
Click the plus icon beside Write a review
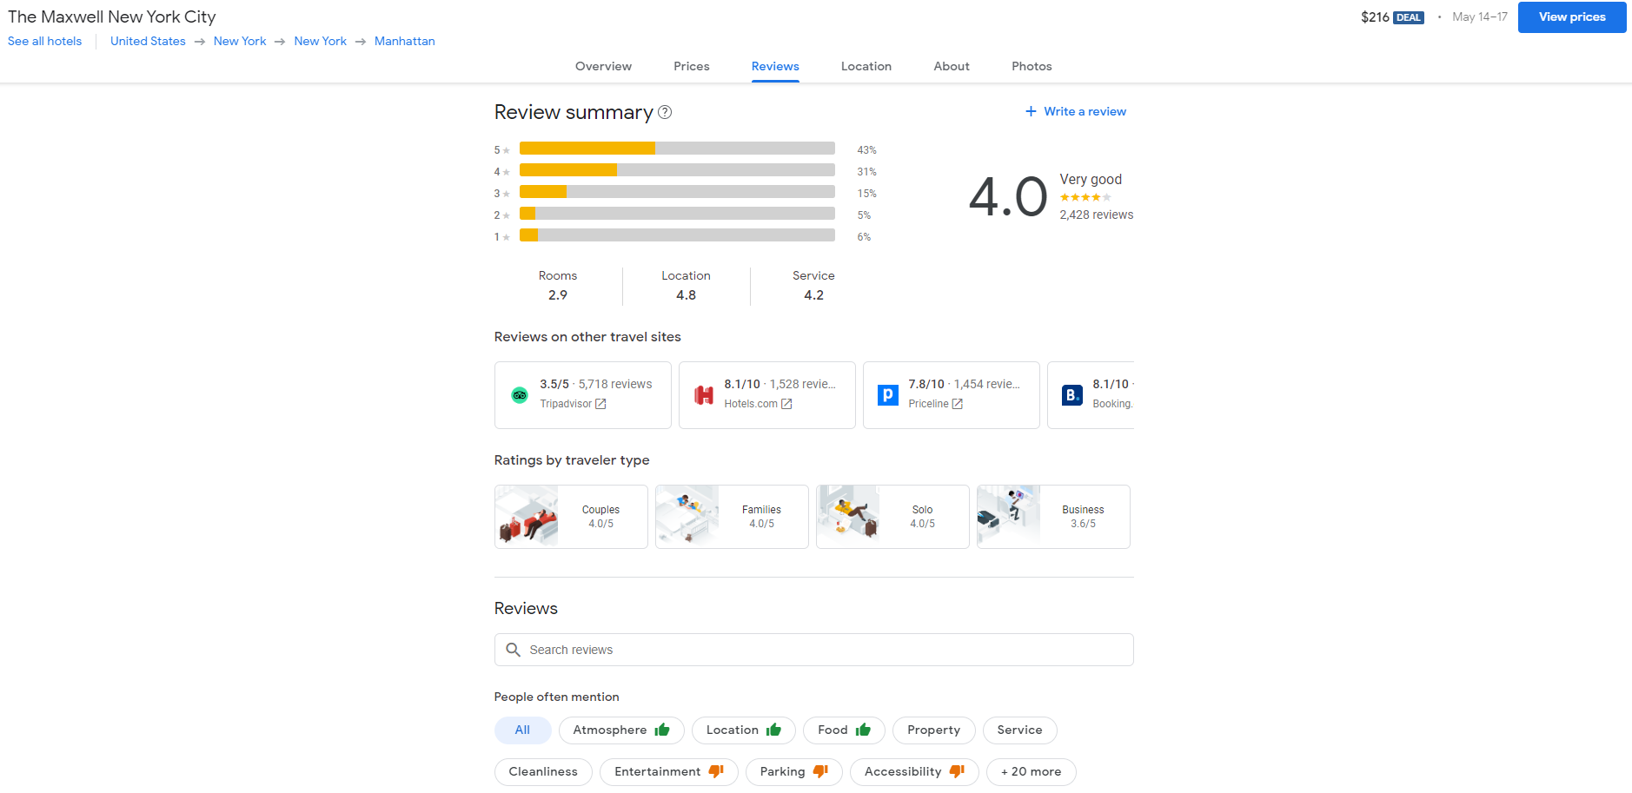click(1031, 111)
